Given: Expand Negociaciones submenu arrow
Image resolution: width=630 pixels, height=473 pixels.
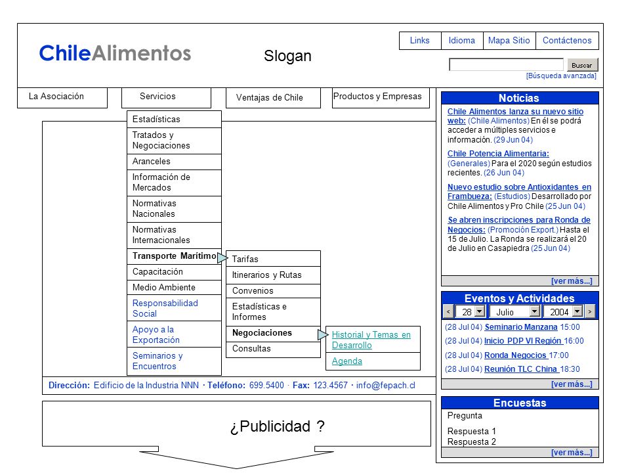Looking at the screenshot, I should (323, 334).
